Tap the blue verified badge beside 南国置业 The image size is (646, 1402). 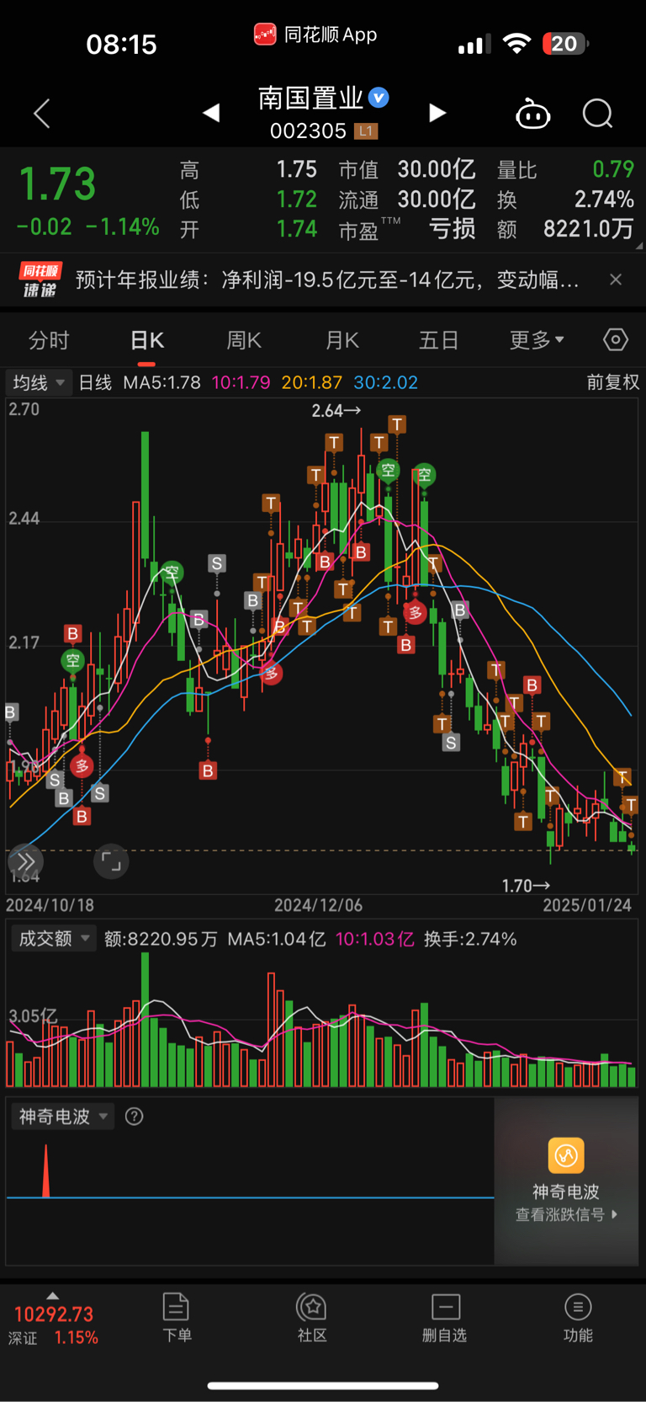pyautogui.click(x=379, y=98)
